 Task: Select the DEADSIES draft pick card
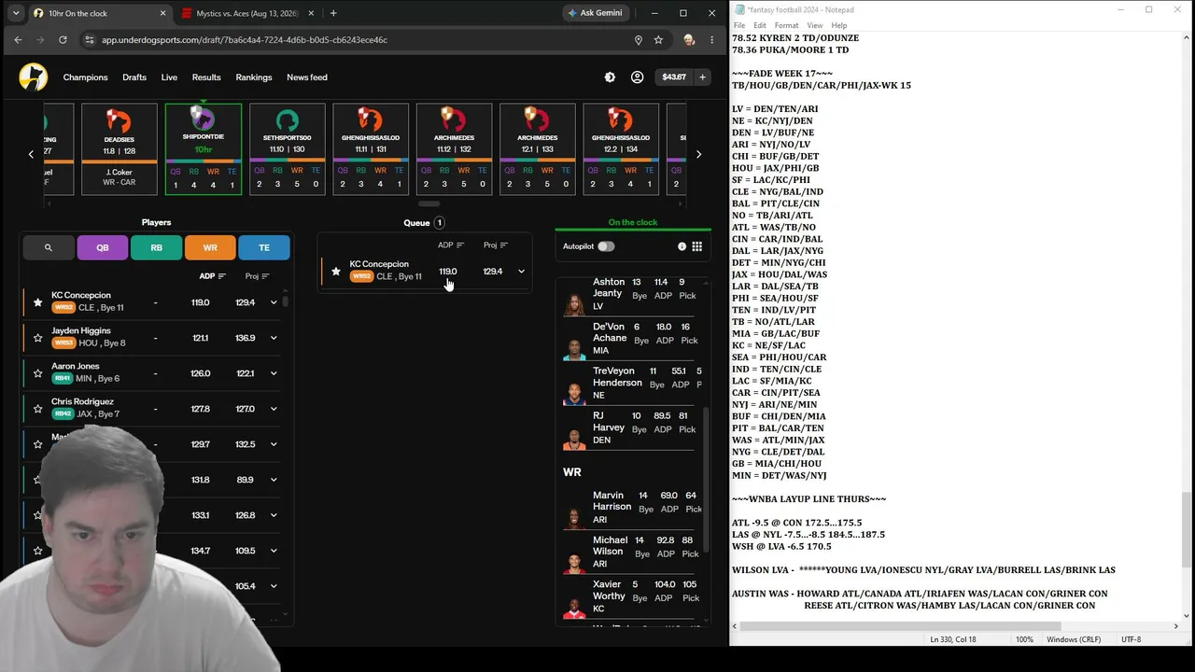tap(119, 149)
